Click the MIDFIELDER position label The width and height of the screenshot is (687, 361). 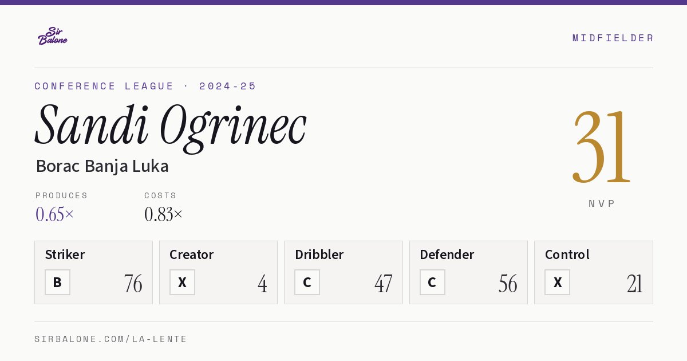click(613, 38)
